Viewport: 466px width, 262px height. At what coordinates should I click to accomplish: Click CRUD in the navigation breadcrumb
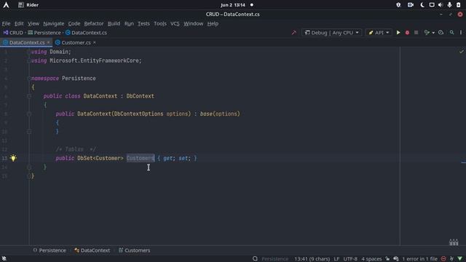pyautogui.click(x=13, y=33)
